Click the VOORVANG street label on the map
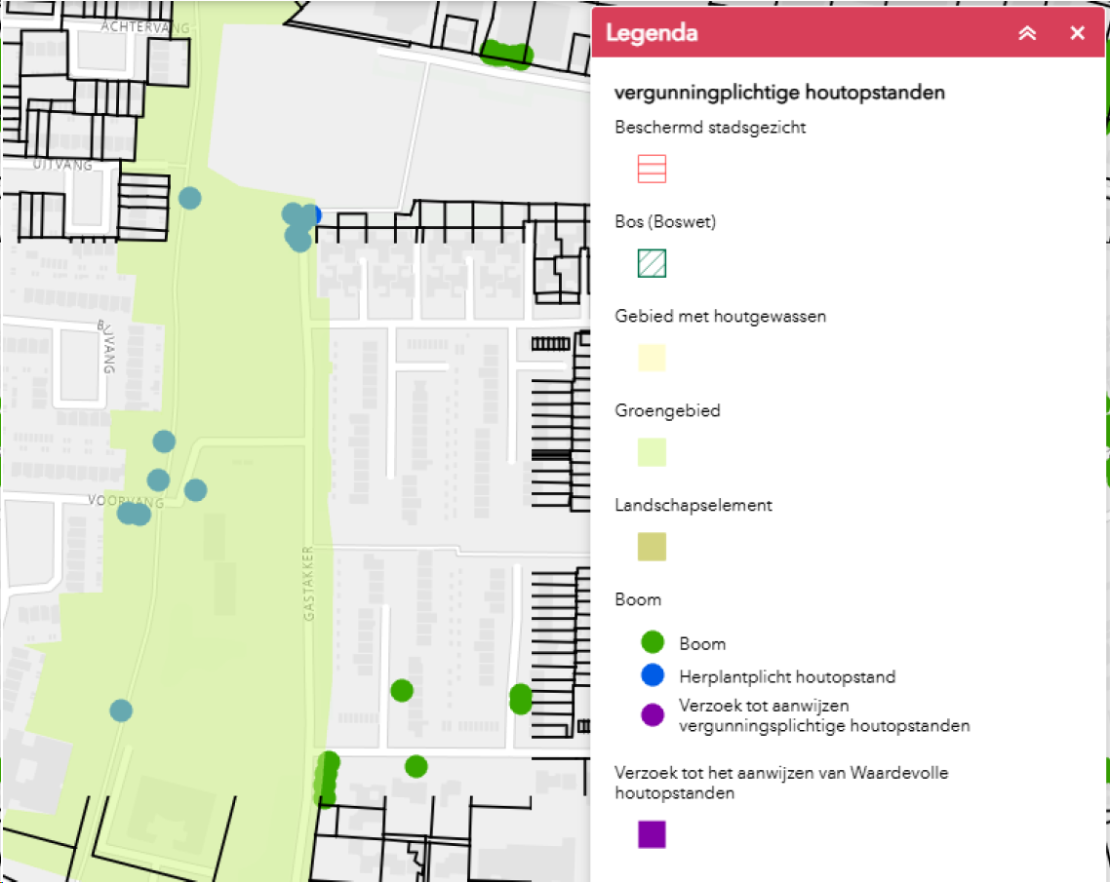The image size is (1110, 883). tap(125, 502)
